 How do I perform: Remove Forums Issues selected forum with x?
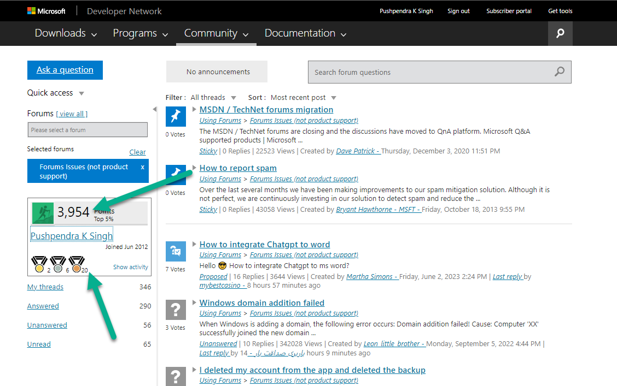pyautogui.click(x=142, y=167)
